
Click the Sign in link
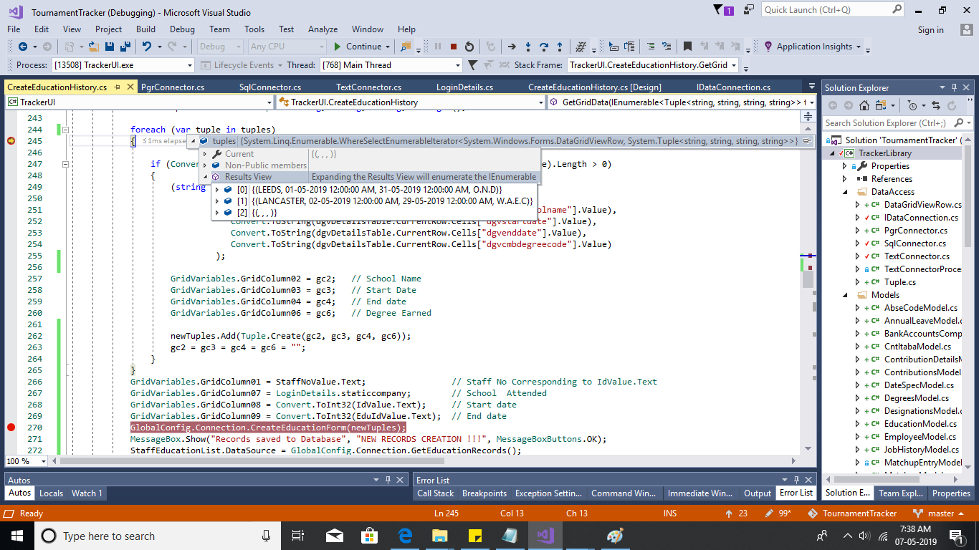[x=930, y=30]
